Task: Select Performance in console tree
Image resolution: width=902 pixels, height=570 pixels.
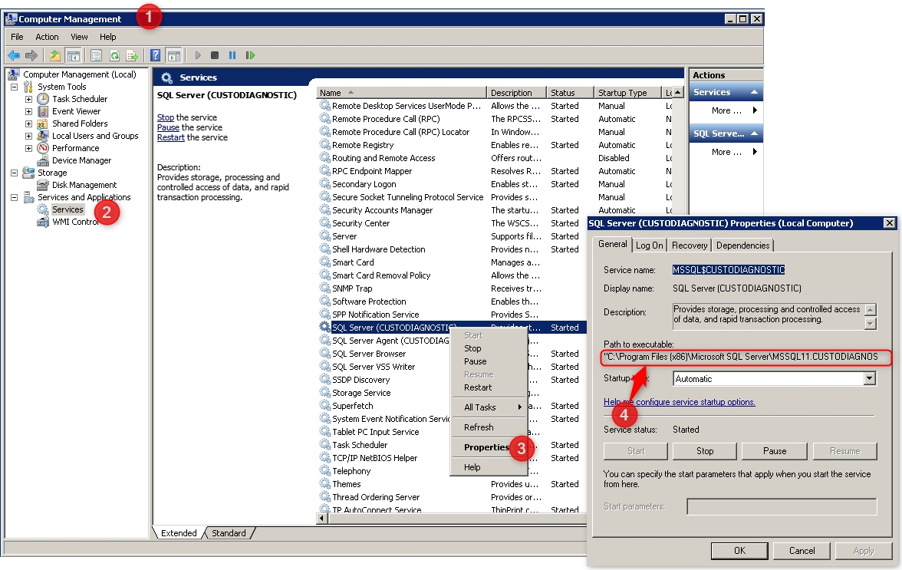Action: [75, 148]
